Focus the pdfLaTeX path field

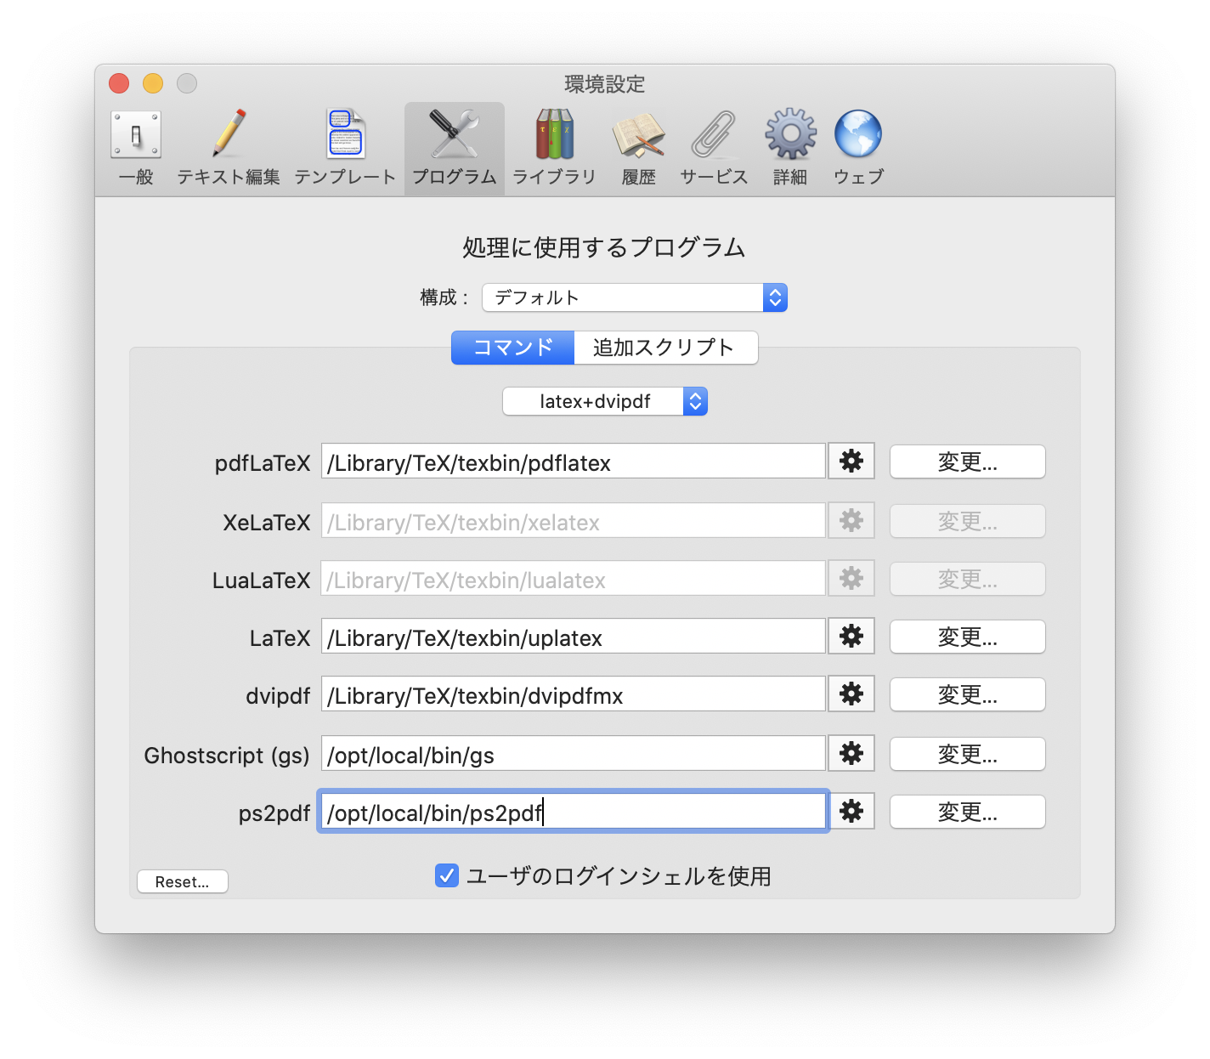574,462
